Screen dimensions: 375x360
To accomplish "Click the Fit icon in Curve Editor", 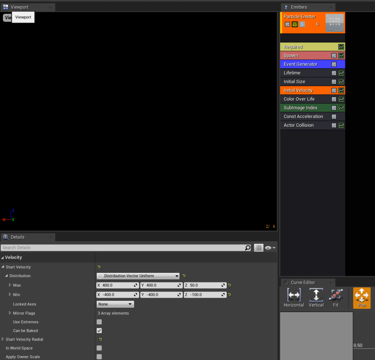I will (x=336, y=295).
